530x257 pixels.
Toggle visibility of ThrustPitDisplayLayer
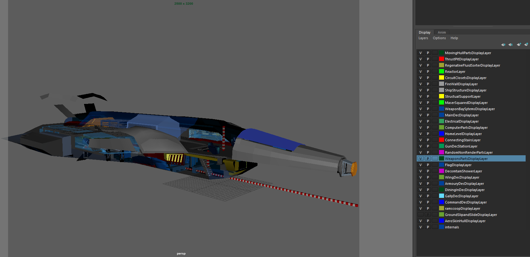coord(420,59)
